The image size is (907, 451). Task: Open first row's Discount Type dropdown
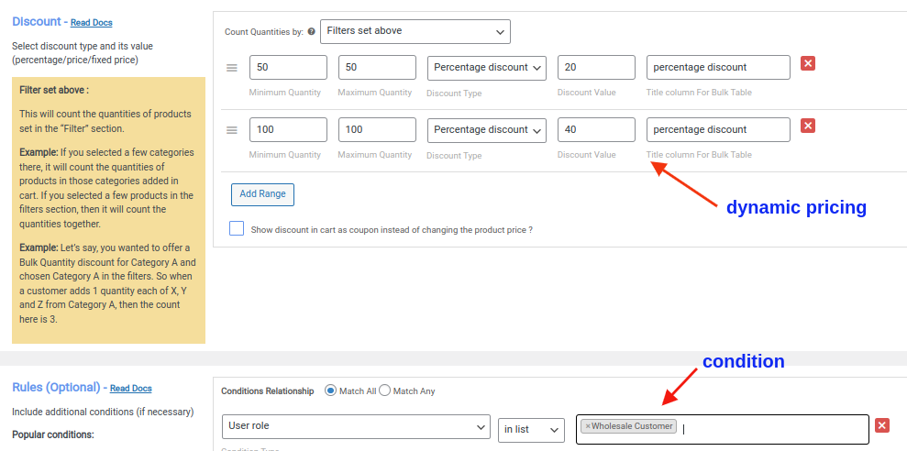pyautogui.click(x=487, y=67)
